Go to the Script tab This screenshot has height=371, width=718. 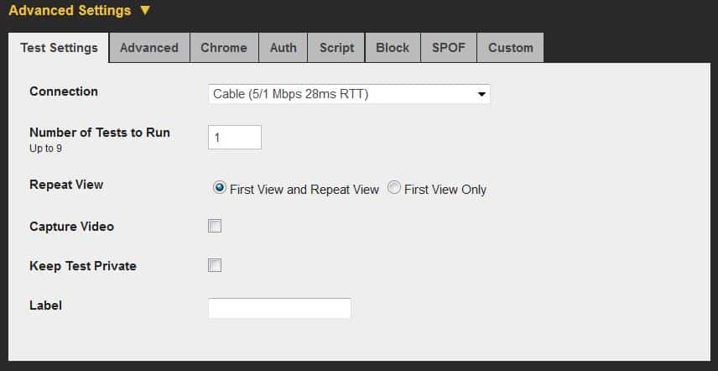[x=336, y=48]
